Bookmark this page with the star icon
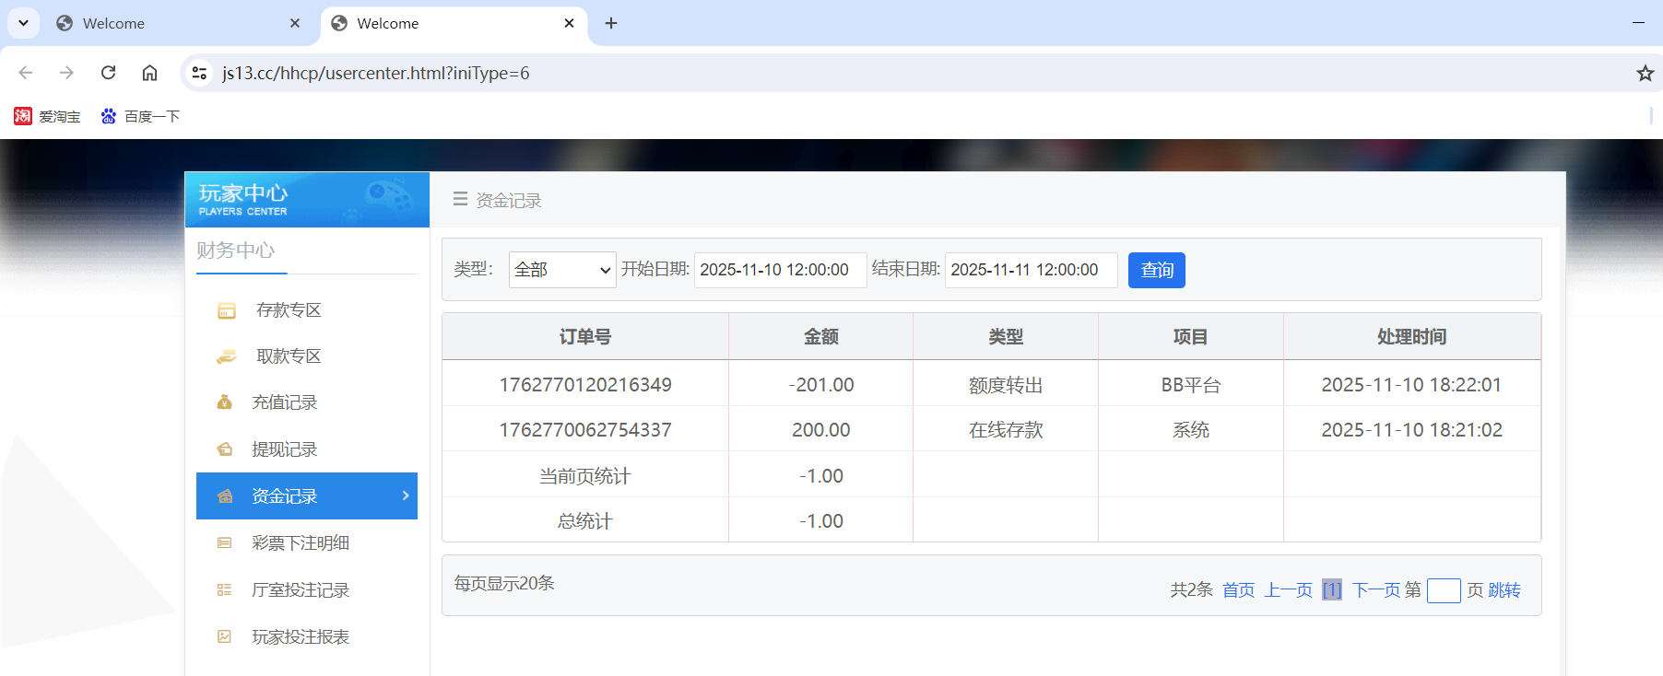This screenshot has height=676, width=1663. coord(1645,73)
